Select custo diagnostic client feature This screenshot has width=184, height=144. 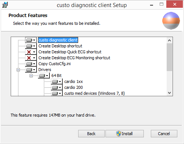[58, 40]
